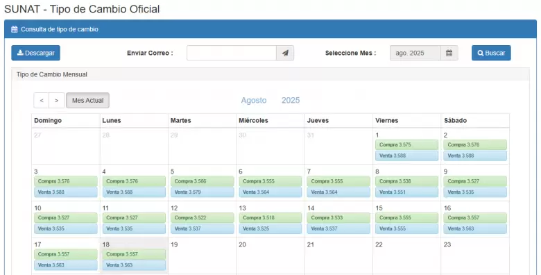This screenshot has height=275, width=541.
Task: Go to previous month arrow
Action: point(42,100)
